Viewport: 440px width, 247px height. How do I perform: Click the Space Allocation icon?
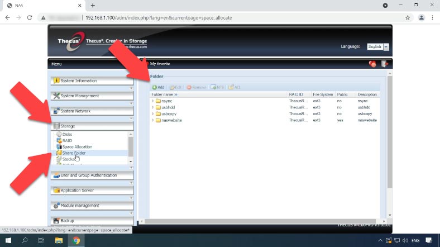tap(59, 147)
